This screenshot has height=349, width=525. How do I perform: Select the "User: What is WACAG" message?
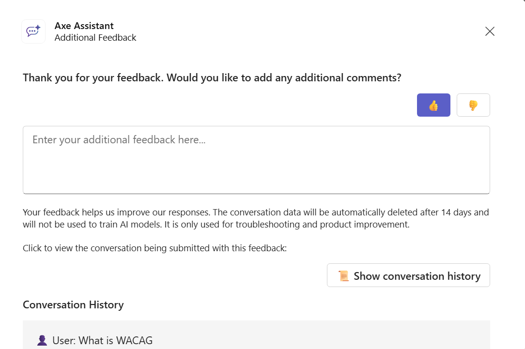pyautogui.click(x=102, y=340)
